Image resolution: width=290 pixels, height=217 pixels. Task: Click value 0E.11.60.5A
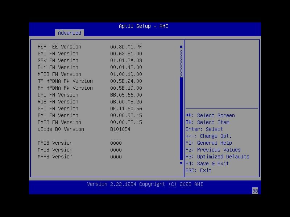[x=126, y=109]
